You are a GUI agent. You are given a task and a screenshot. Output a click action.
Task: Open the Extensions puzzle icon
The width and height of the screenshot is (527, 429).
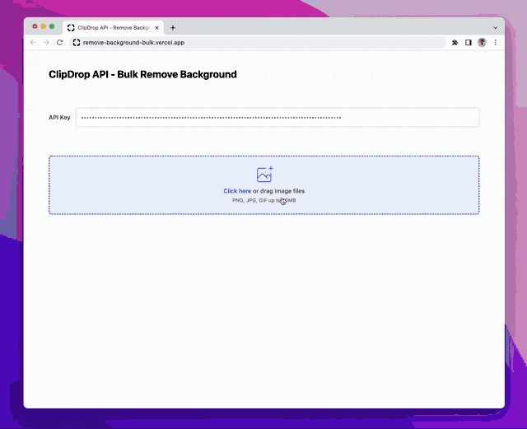[x=455, y=43]
